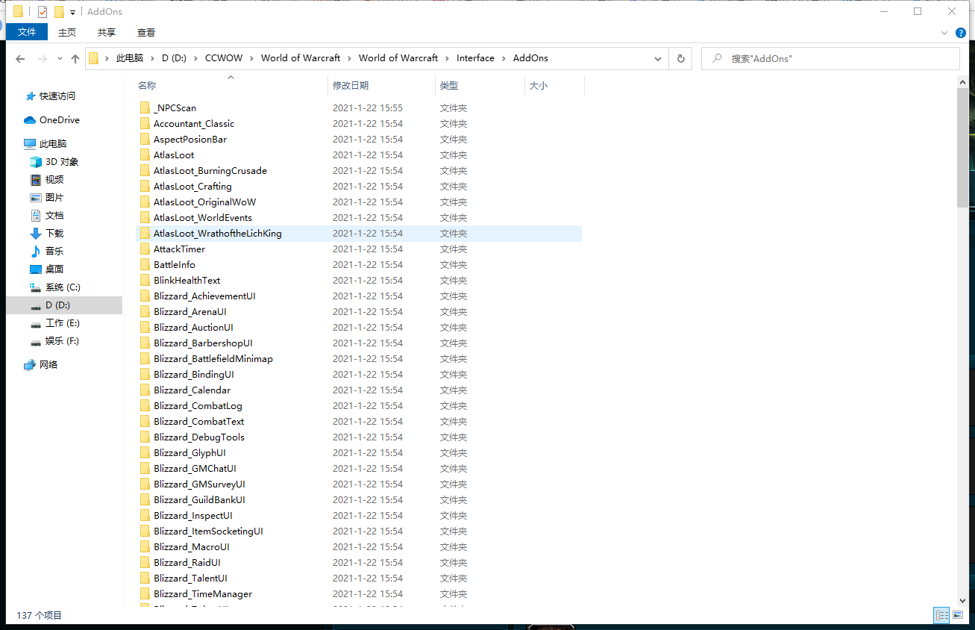This screenshot has width=975, height=630.
Task: Click the OneDrive cloud icon
Action: (30, 120)
